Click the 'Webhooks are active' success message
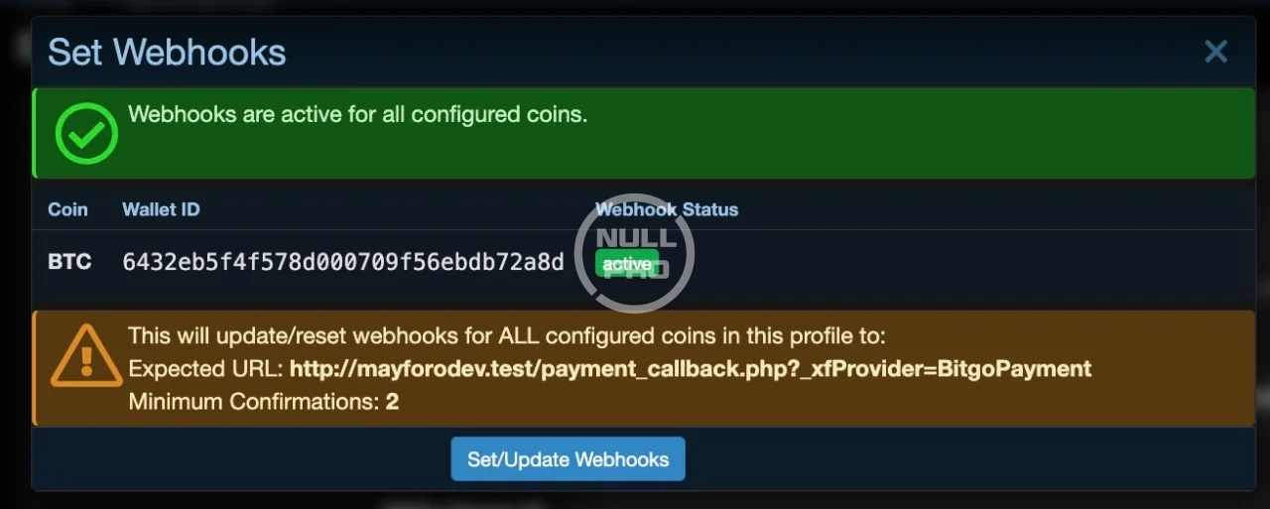 click(358, 114)
